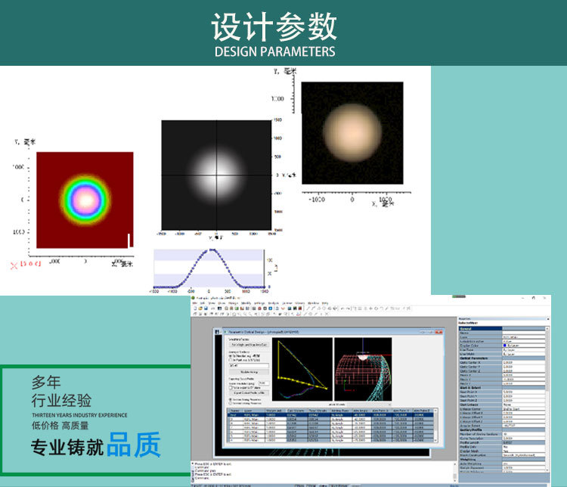Click the properties panel vertical scrollbar

[547, 399]
